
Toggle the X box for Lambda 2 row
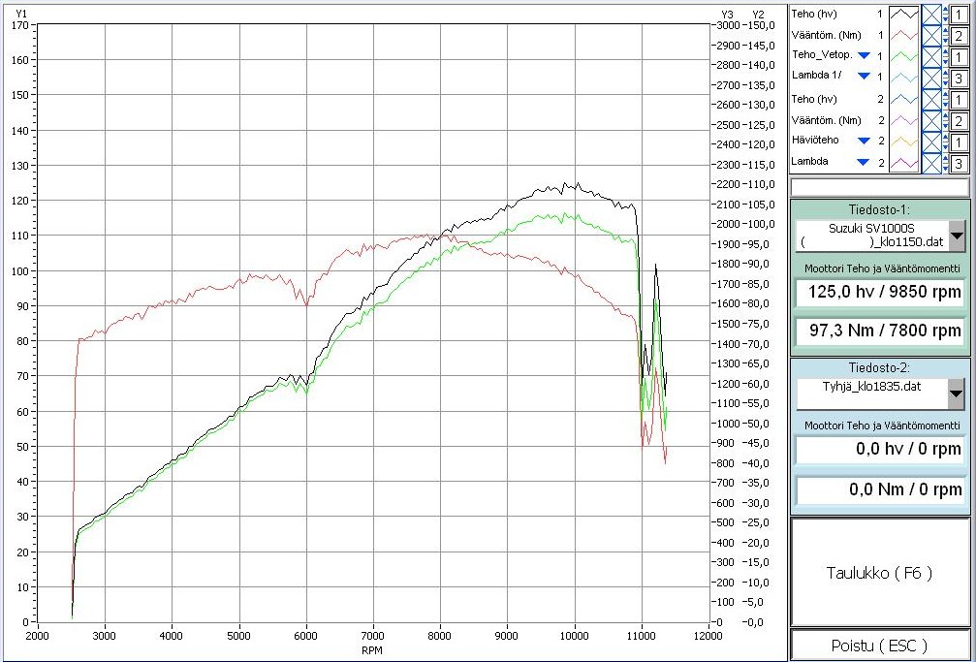931,163
